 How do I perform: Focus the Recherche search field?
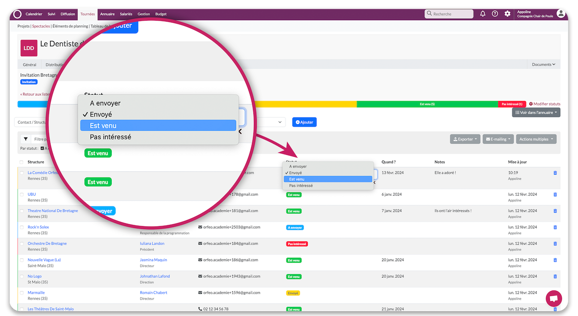[x=449, y=14]
